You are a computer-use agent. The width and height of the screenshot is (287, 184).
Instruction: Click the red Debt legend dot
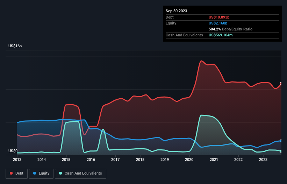click(11, 173)
